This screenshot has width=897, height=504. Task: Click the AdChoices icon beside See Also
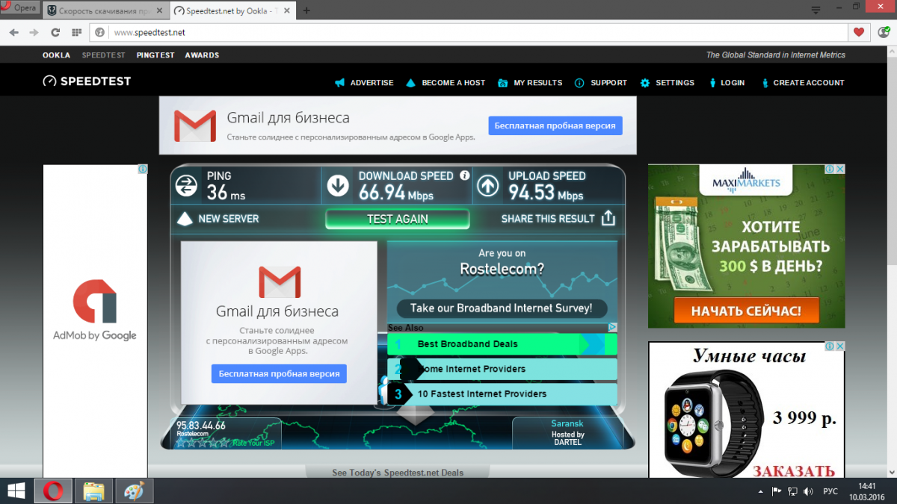click(x=612, y=327)
